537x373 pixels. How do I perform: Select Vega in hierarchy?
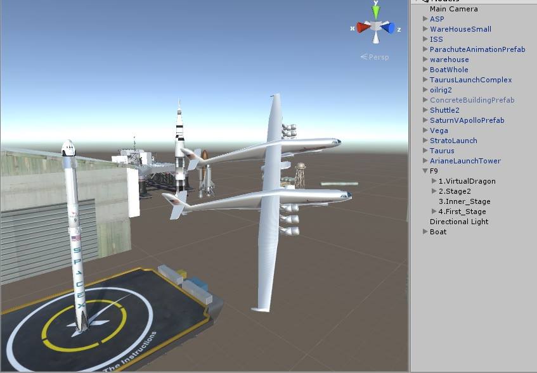point(439,130)
